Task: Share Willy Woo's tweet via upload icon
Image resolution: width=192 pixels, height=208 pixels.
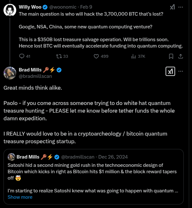Action: [181, 56]
